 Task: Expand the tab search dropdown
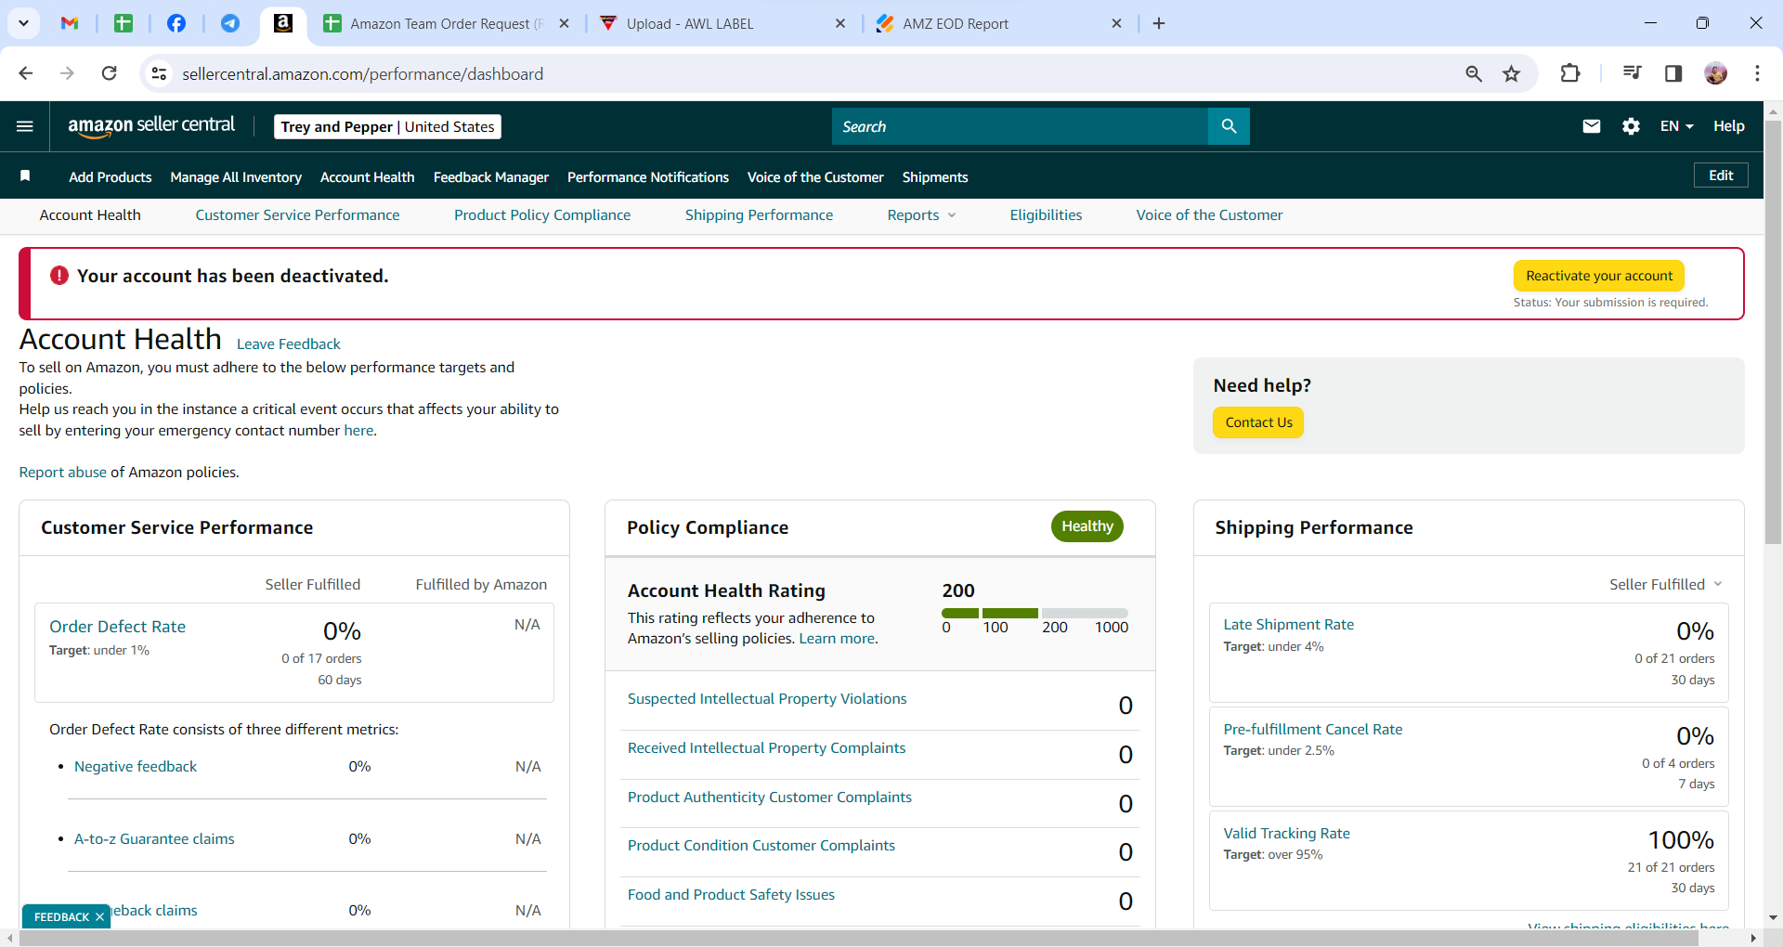[x=23, y=23]
